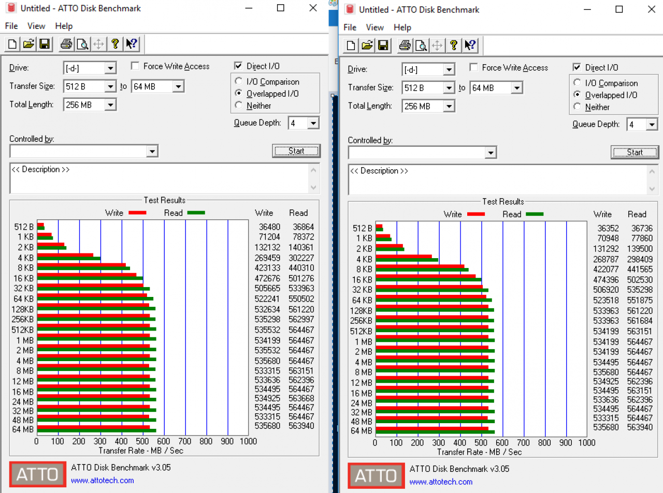Click Start button in right window

(x=635, y=152)
